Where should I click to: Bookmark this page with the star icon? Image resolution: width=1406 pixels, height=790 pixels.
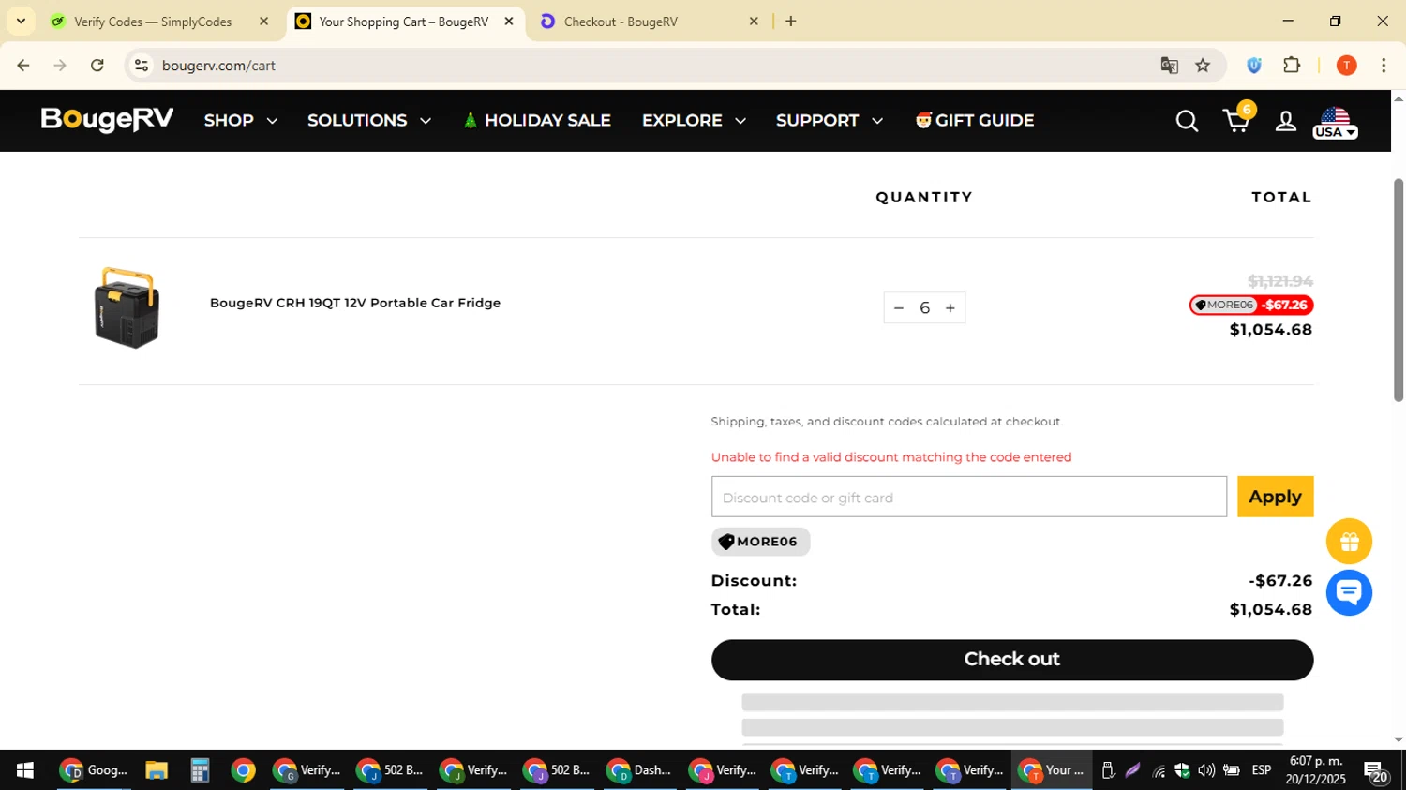pos(1203,66)
